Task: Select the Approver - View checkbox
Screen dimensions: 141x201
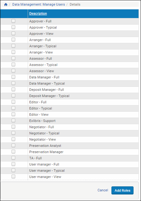Action: 13,33
